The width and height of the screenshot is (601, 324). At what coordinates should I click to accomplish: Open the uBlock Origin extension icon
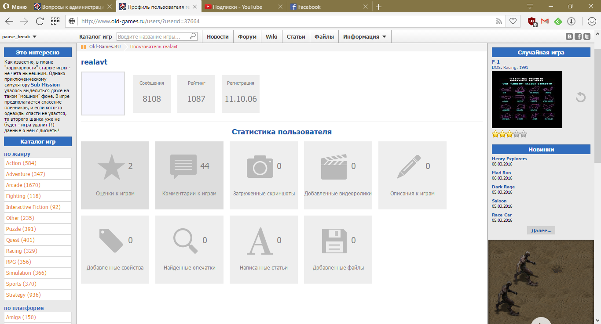click(x=532, y=22)
